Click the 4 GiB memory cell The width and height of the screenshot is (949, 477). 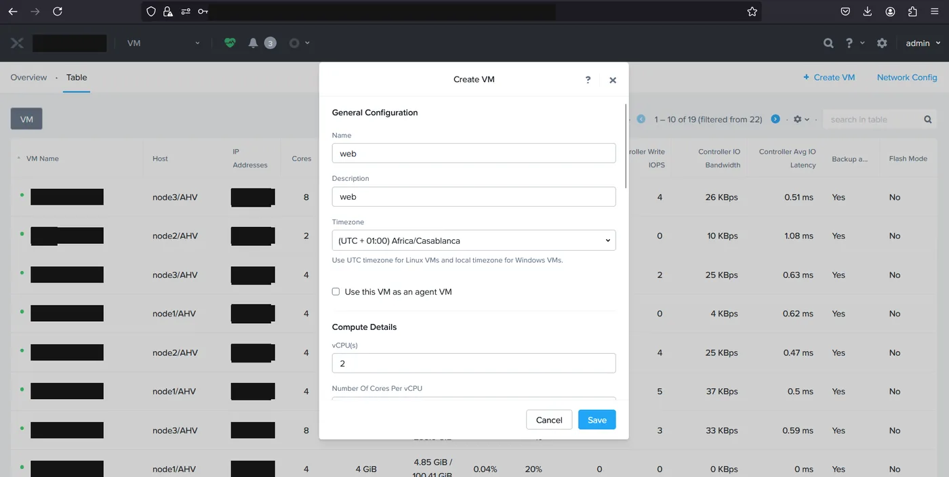[x=366, y=469]
